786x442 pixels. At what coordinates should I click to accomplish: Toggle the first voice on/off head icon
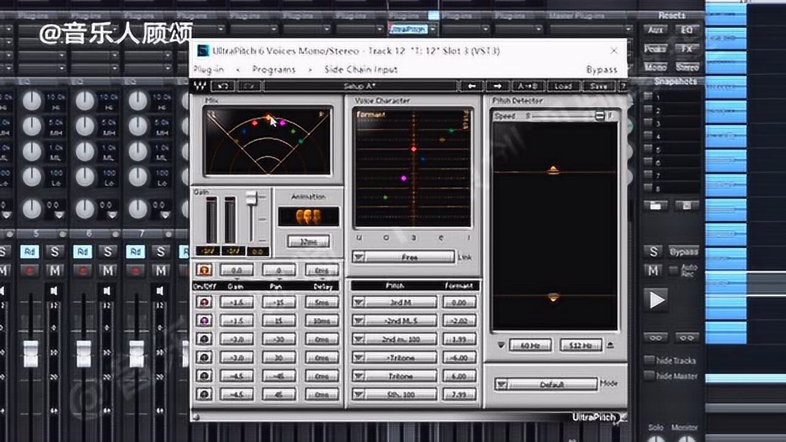click(204, 302)
